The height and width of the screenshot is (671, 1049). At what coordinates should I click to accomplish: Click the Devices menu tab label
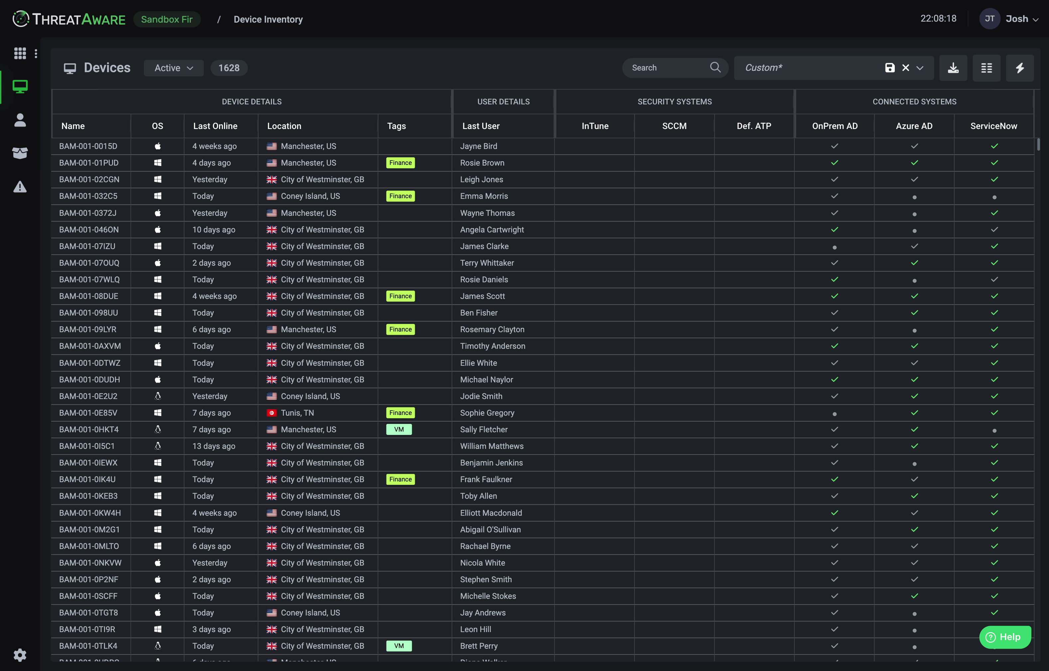[107, 67]
